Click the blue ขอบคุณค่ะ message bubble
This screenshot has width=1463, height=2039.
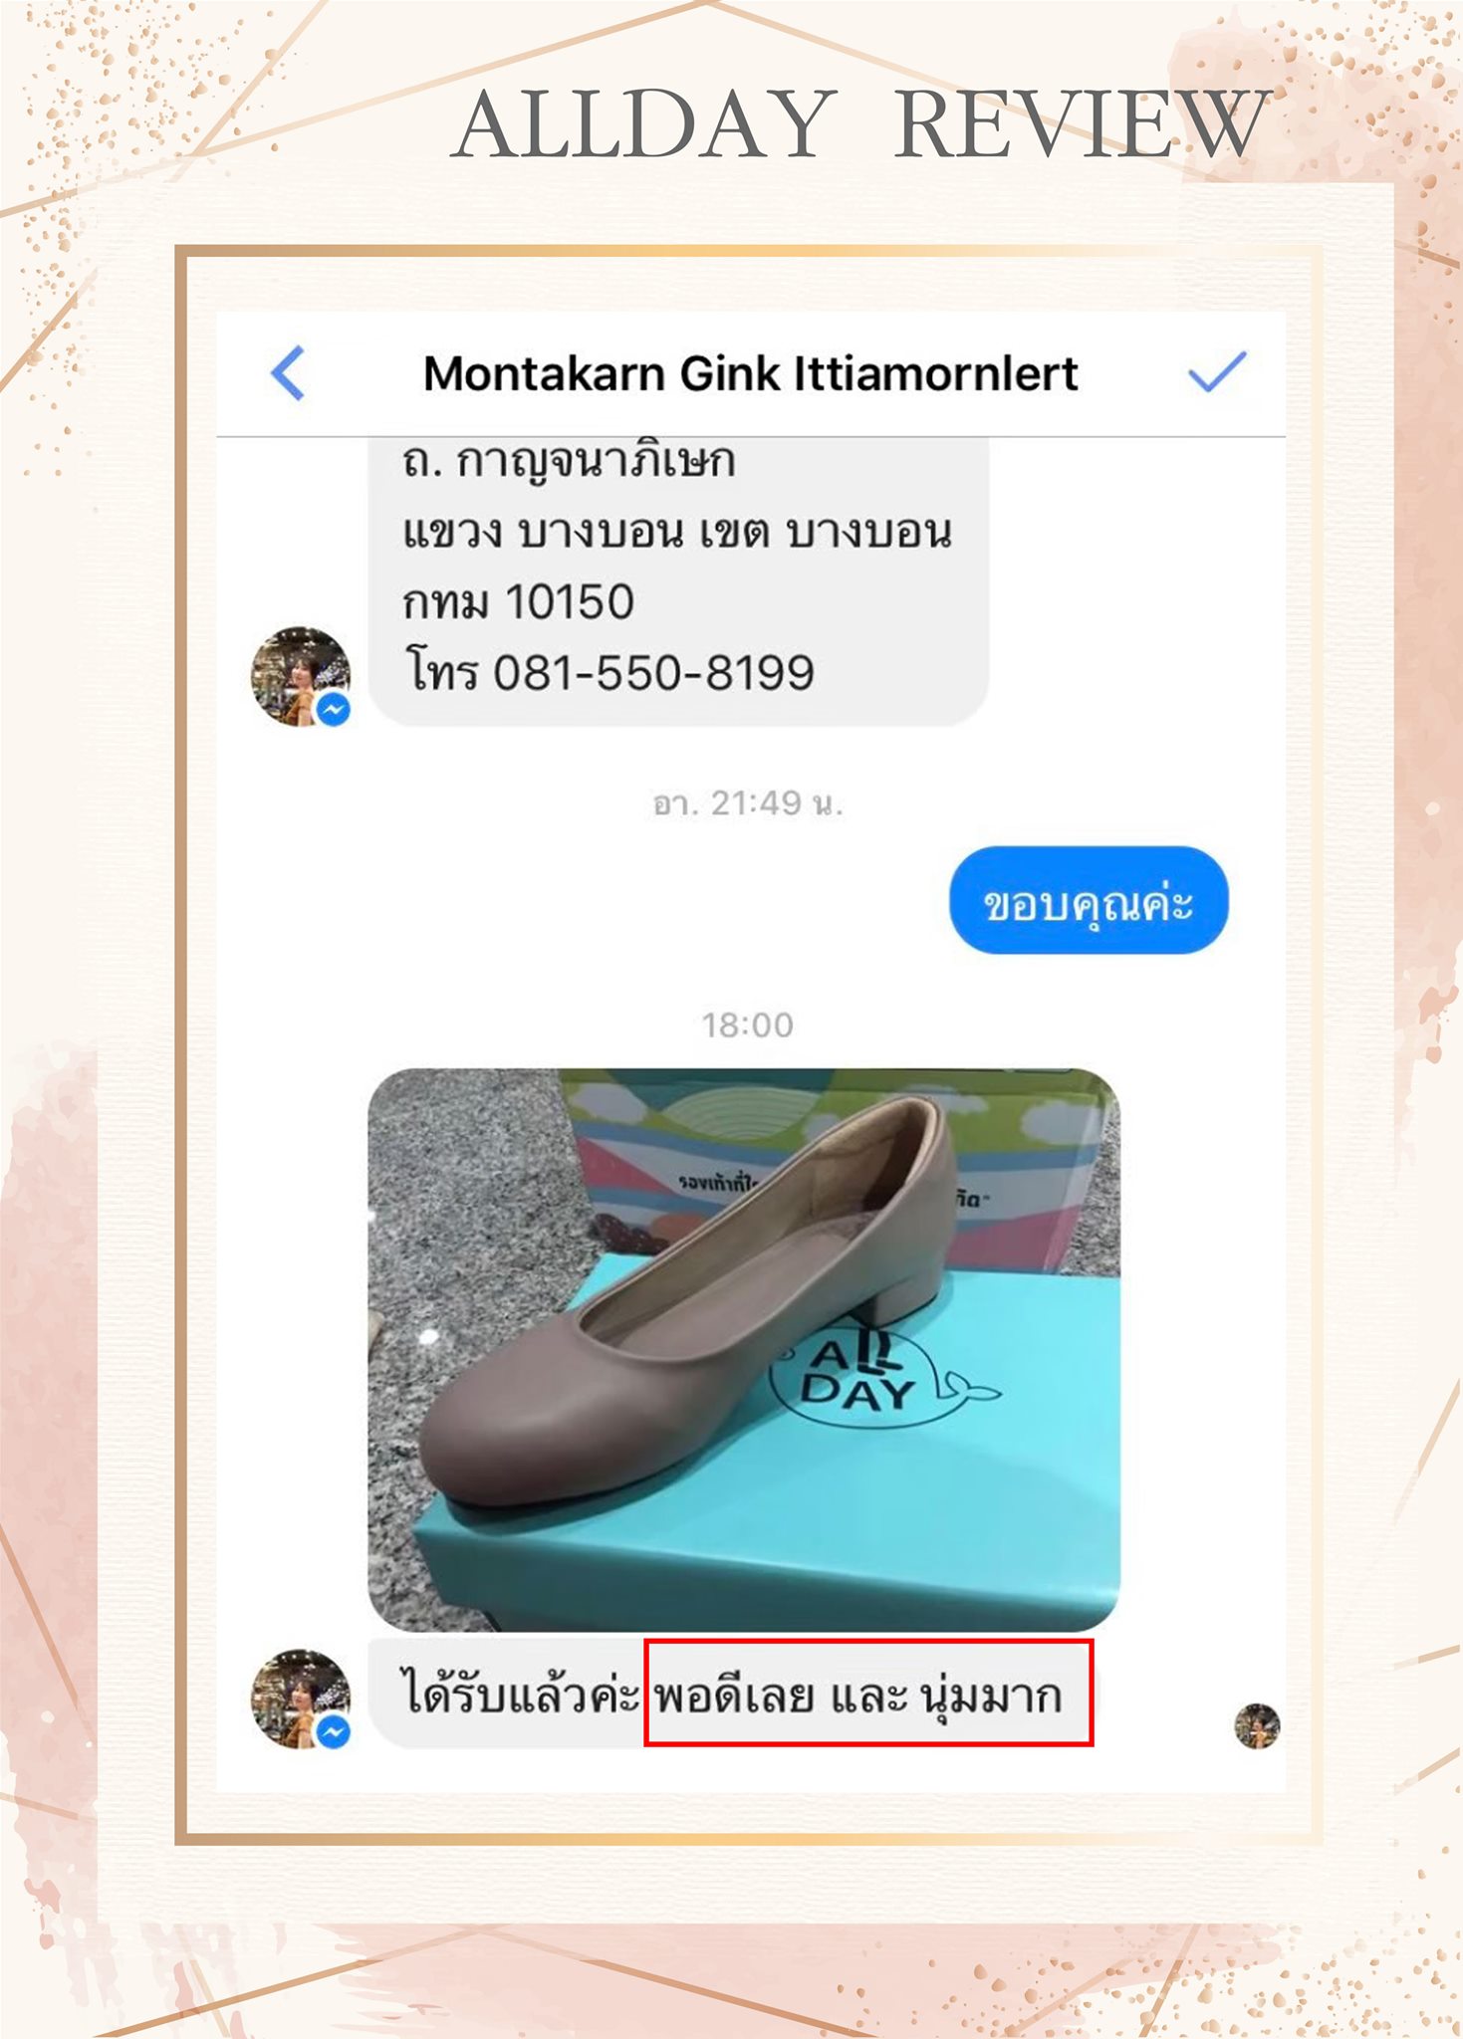[x=1089, y=900]
